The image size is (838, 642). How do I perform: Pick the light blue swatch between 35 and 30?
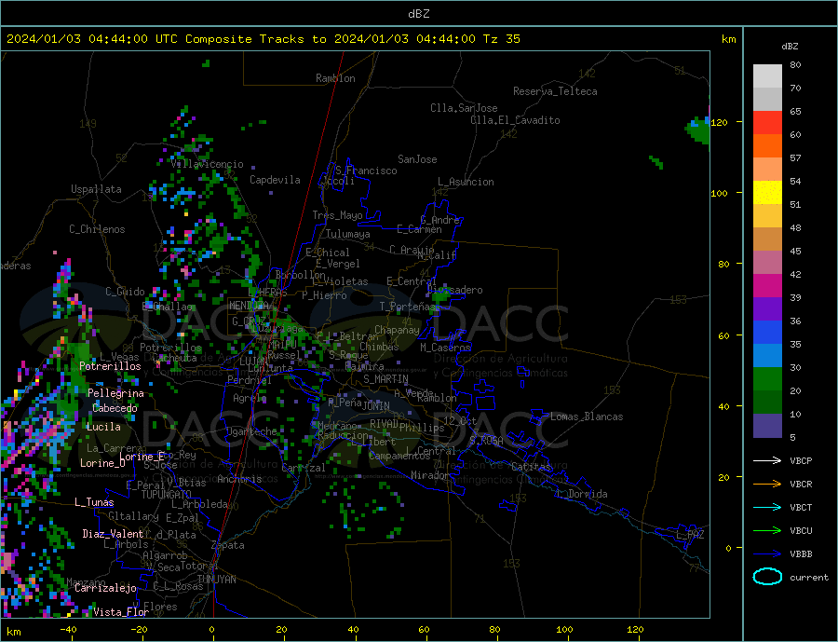[767, 356]
